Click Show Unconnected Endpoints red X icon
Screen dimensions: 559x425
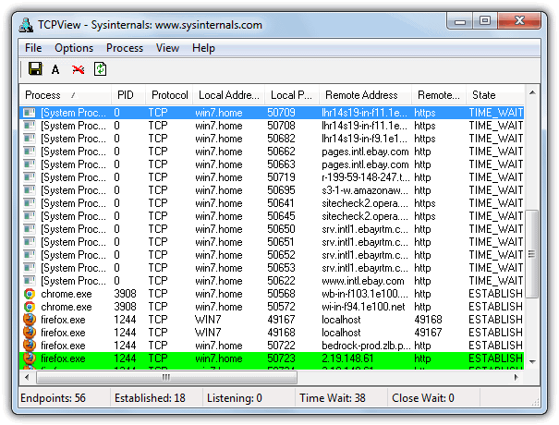pos(78,69)
